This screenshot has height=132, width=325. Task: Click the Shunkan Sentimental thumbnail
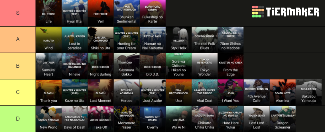click(x=126, y=13)
